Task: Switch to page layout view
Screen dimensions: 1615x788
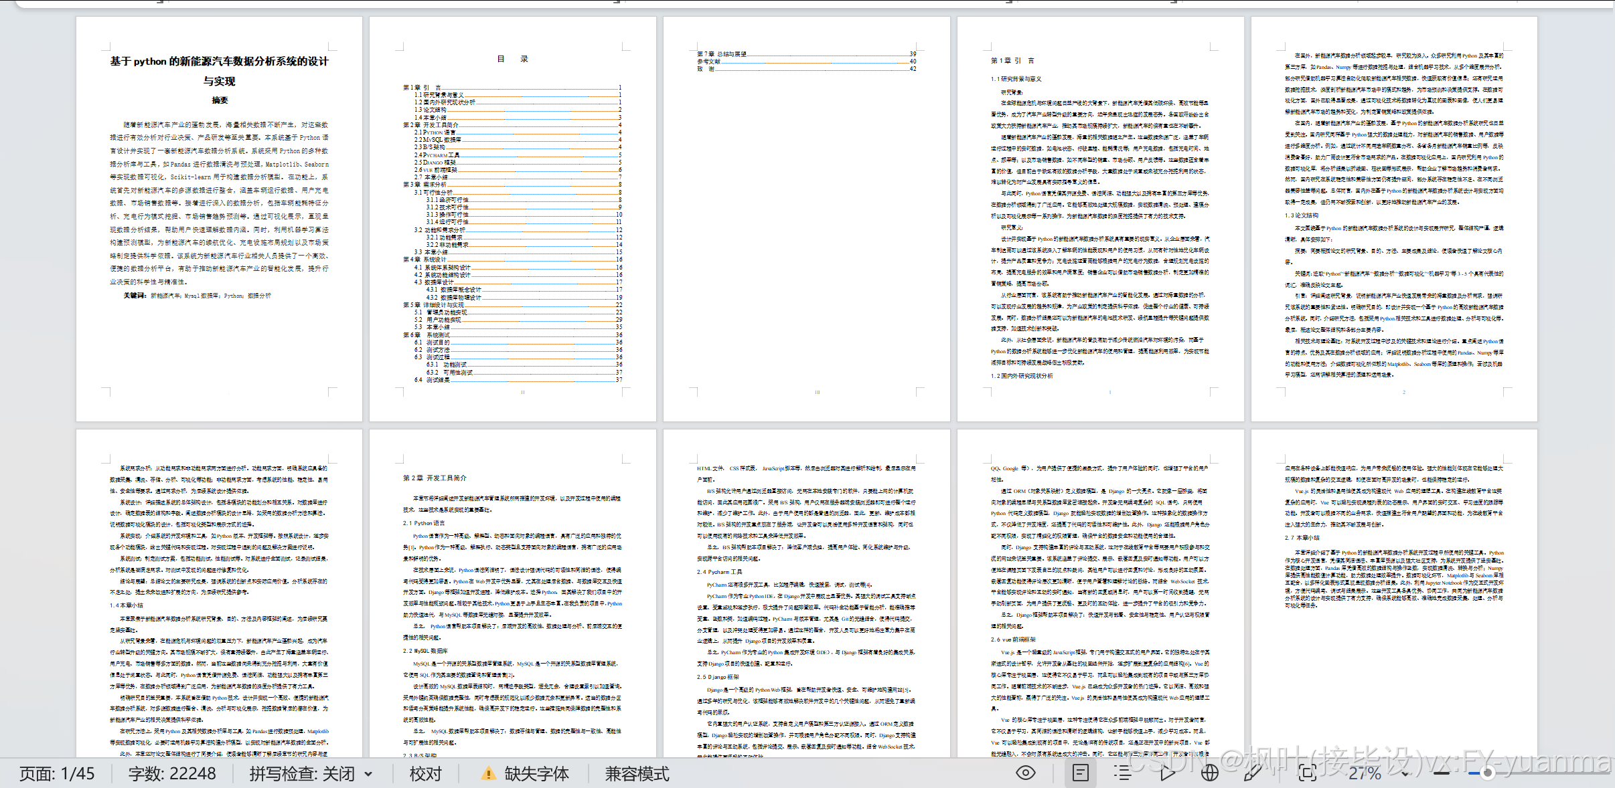Action: (1080, 773)
